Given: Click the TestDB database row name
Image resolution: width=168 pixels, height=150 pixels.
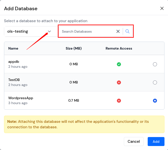Looking at the screenshot, I should [14, 80].
